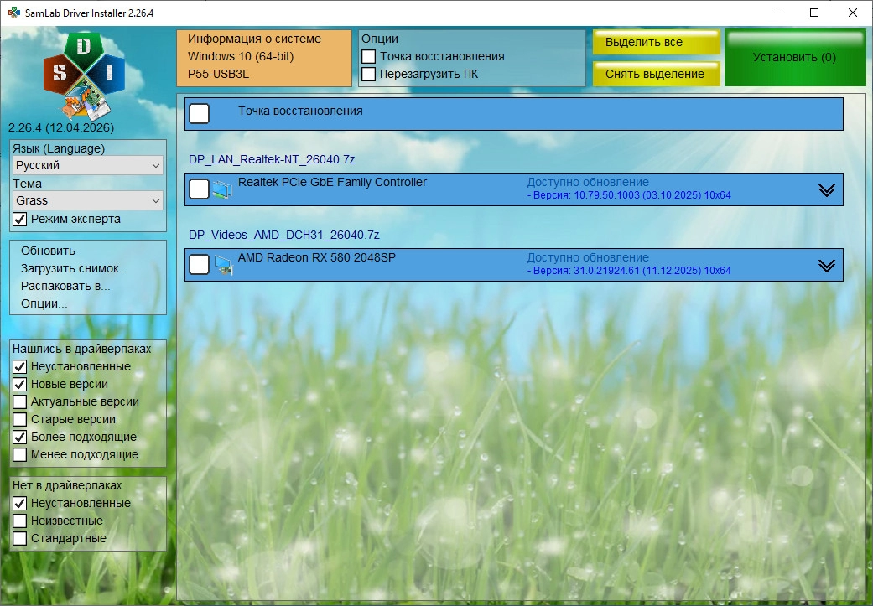Viewport: 873px width, 606px height.
Task: Expand the Realtek PCIe GbE driver details
Action: pyautogui.click(x=827, y=189)
